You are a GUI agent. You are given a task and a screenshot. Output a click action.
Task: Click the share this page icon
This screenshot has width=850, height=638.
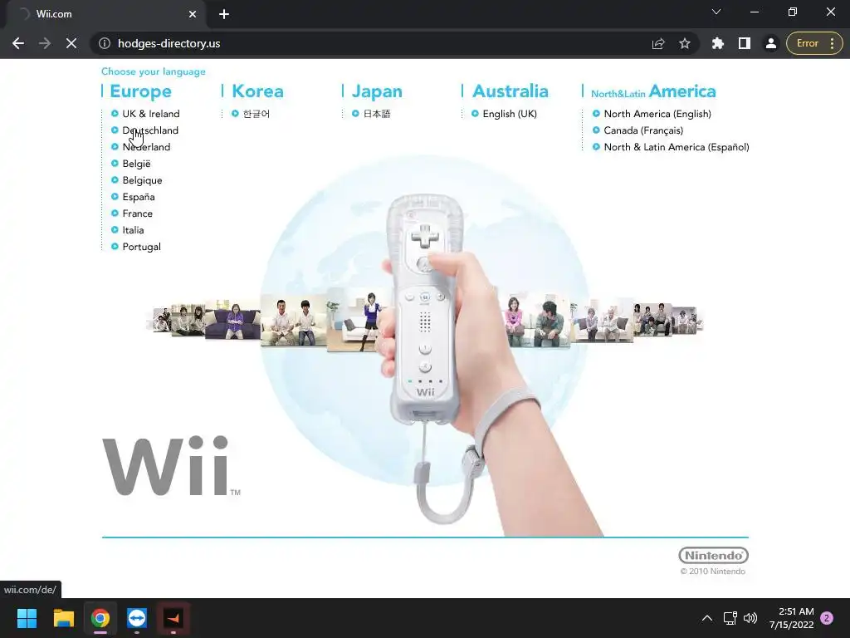point(658,43)
